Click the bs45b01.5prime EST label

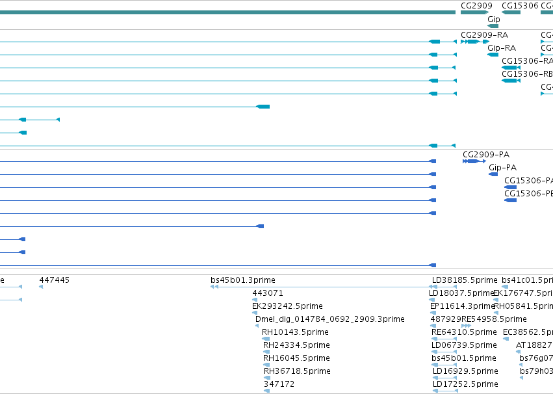pyautogui.click(x=463, y=358)
